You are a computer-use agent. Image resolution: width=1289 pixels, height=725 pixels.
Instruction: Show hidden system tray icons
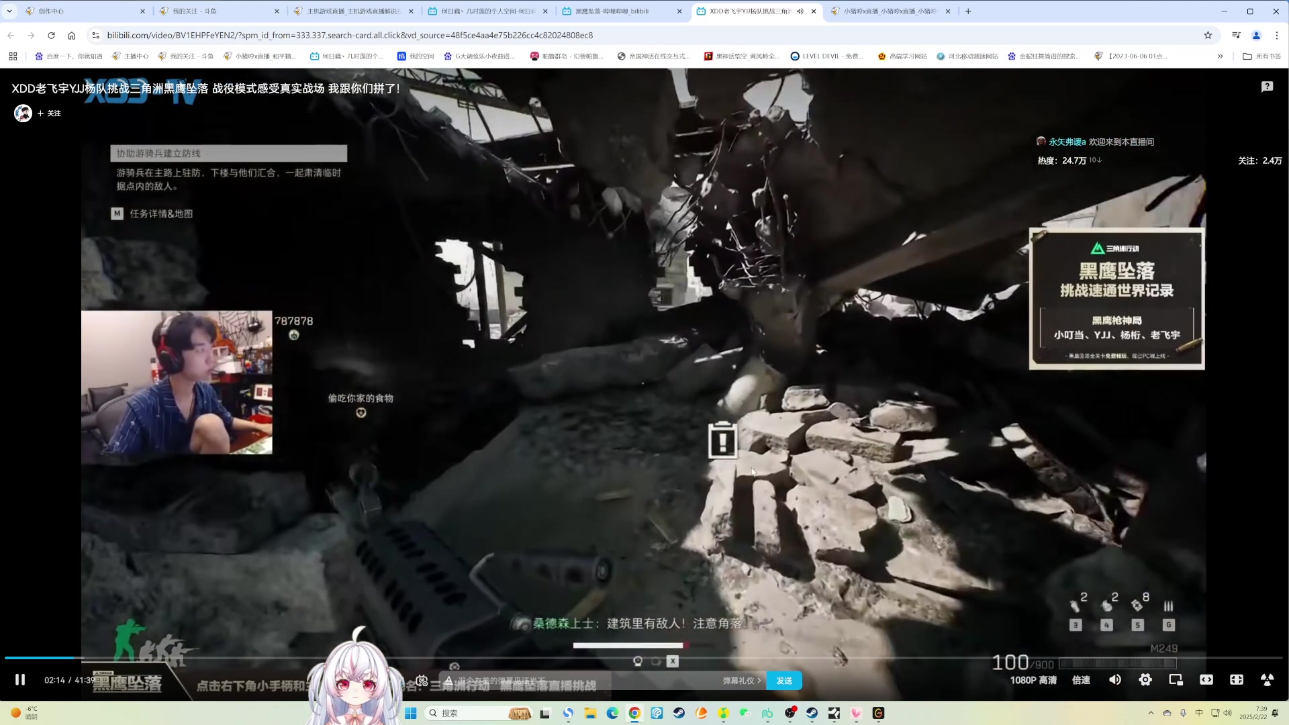click(1151, 713)
